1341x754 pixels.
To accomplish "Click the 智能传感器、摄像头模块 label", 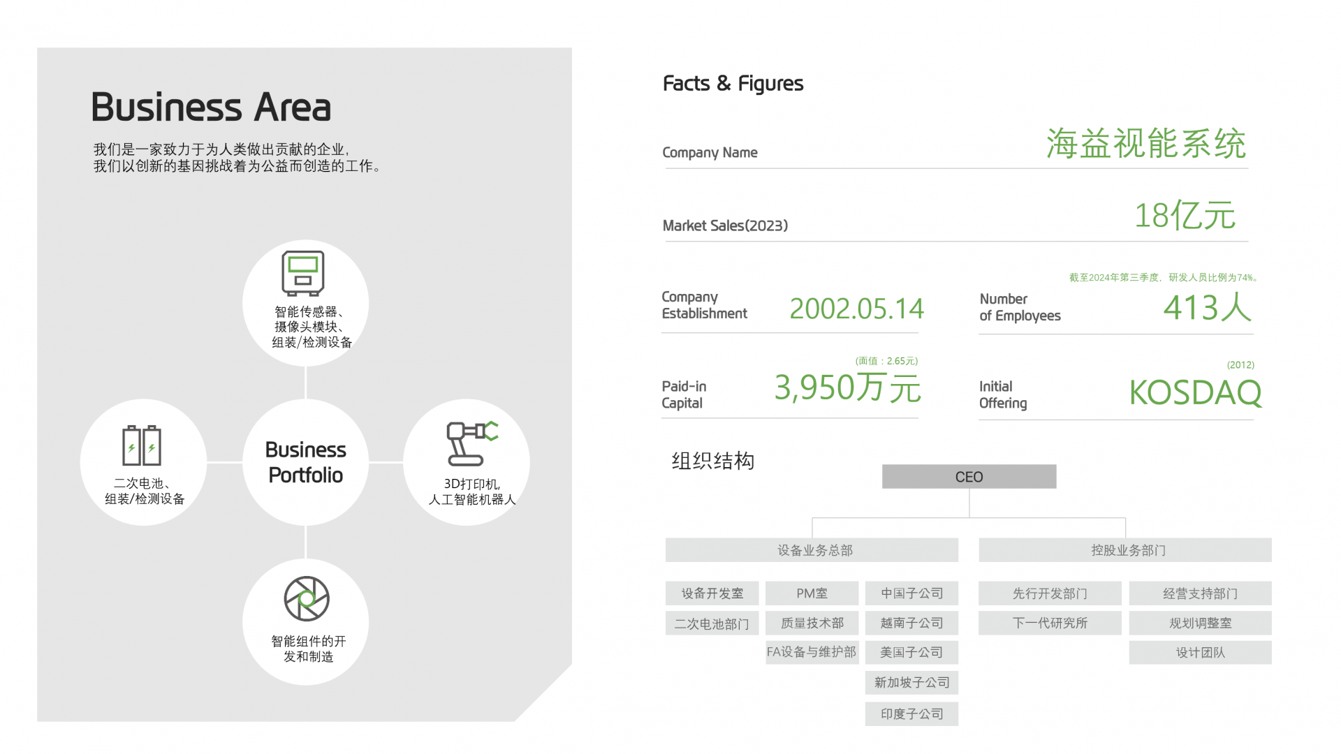I will (x=308, y=319).
